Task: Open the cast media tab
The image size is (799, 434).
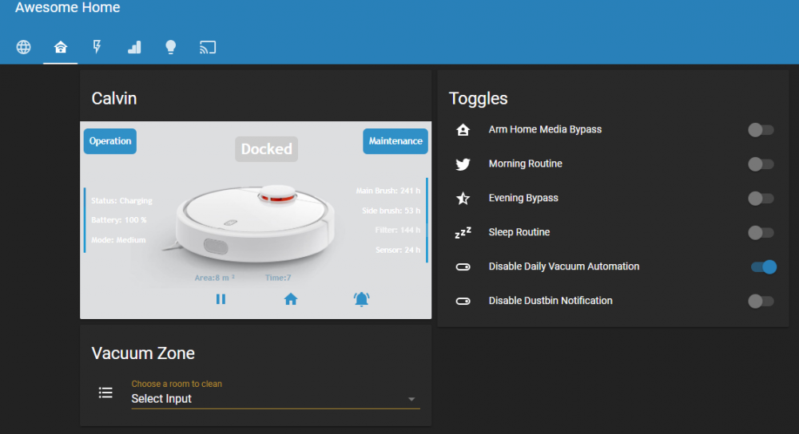Action: tap(208, 47)
